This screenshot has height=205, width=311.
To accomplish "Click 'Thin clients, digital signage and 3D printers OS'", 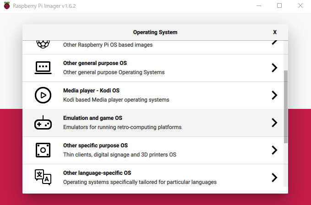I will (120, 155).
